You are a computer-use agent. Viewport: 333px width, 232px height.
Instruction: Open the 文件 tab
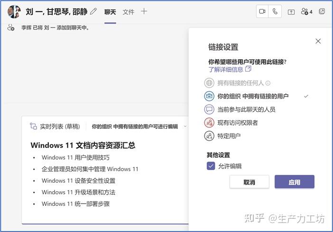coord(128,12)
